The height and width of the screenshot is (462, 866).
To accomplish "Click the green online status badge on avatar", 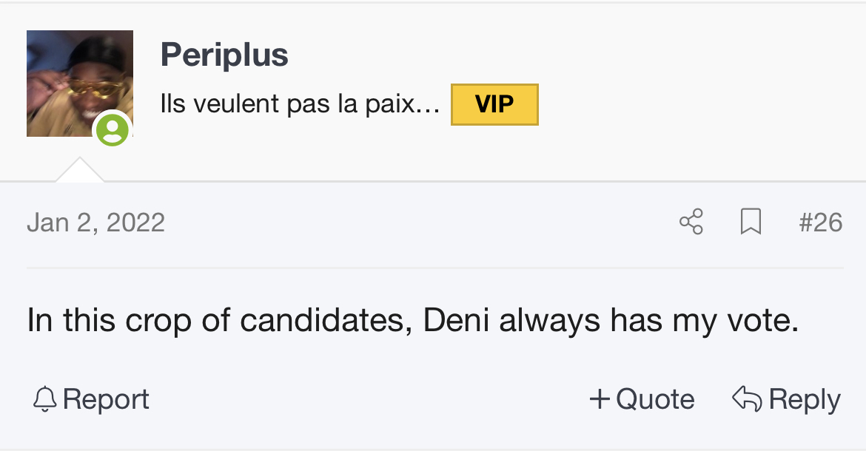I will 113,129.
